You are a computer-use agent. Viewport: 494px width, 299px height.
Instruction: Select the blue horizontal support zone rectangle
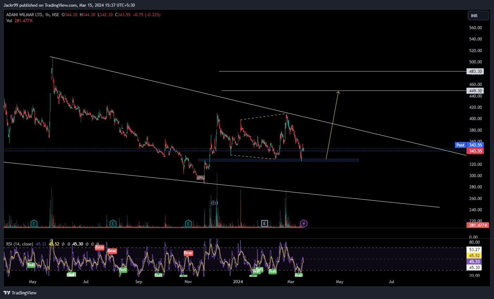(x=279, y=160)
